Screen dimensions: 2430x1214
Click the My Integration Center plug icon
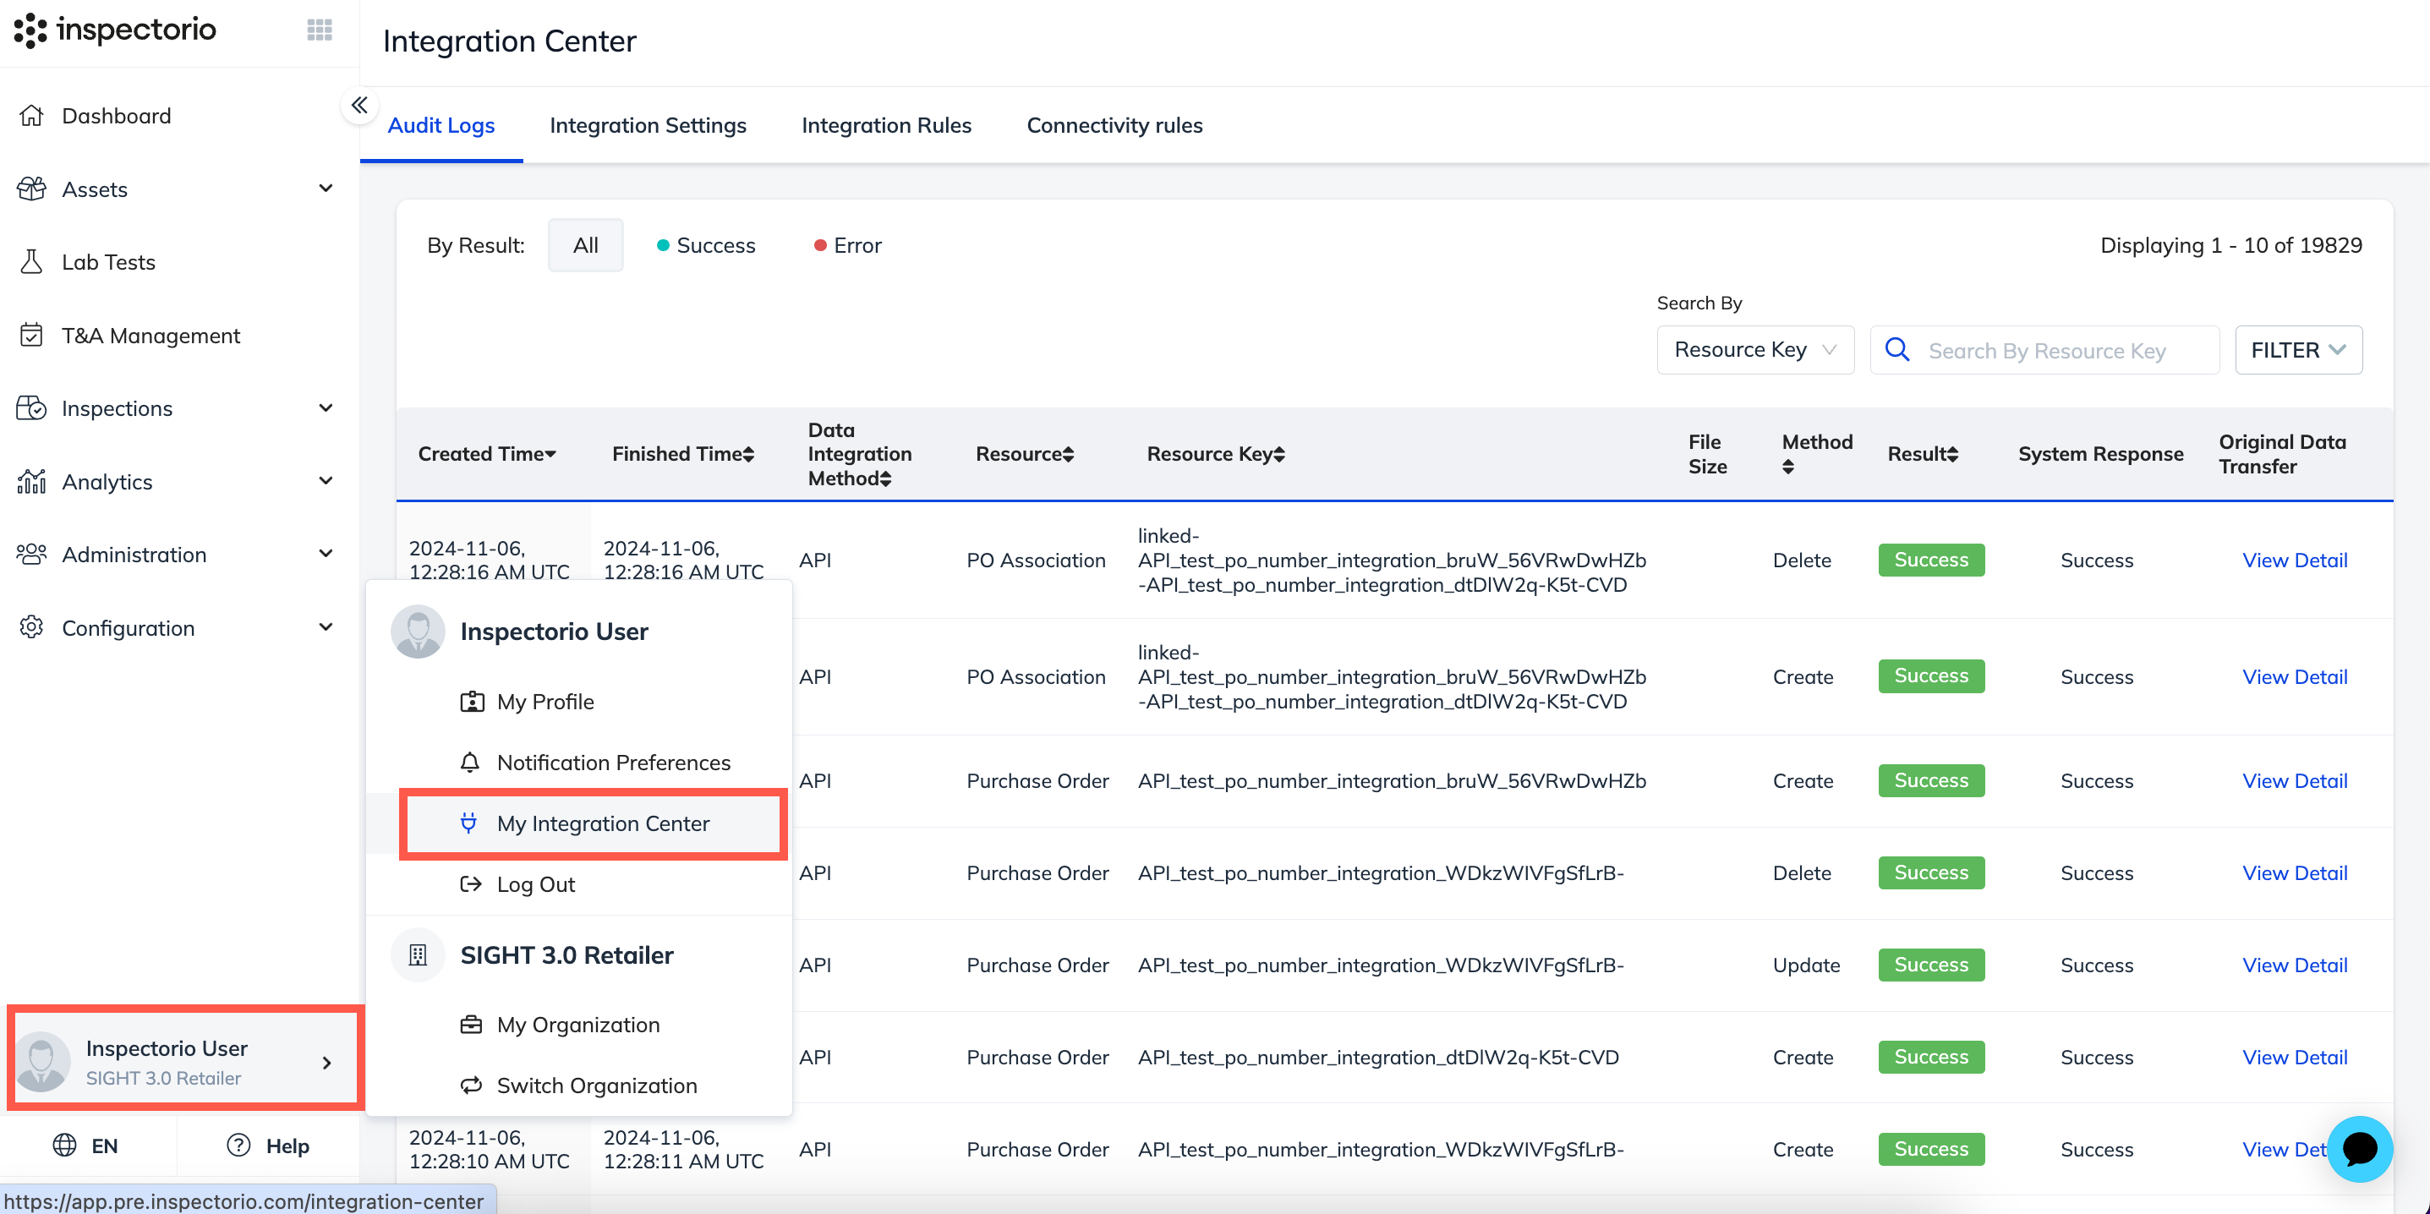[x=468, y=823]
